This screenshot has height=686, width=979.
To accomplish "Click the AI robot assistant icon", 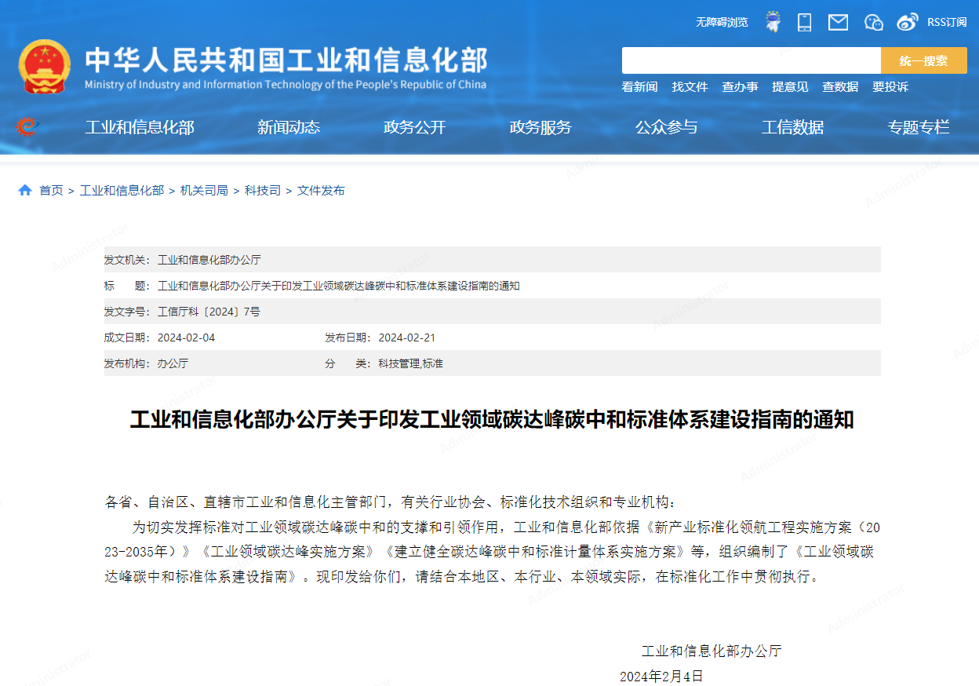I will (772, 21).
